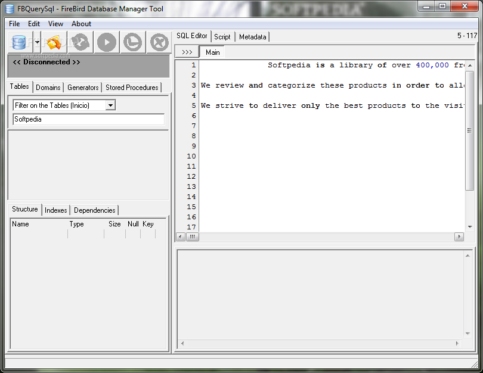Click the orange refresh arrows icon
The width and height of the screenshot is (483, 373).
[x=54, y=42]
